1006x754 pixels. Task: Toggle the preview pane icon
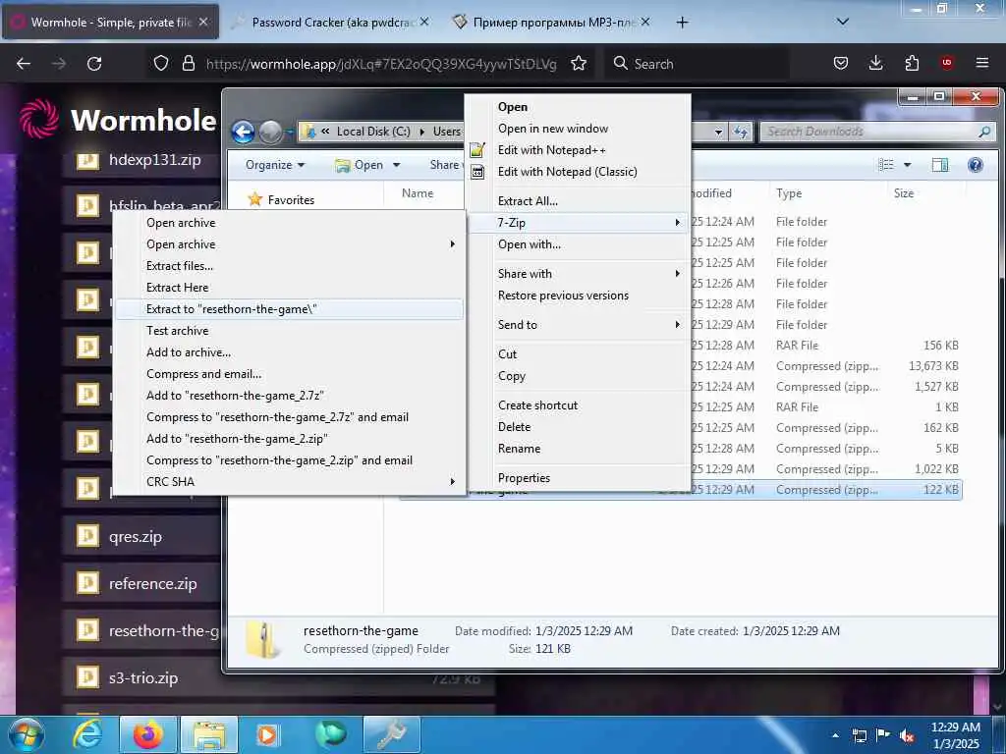[x=940, y=165]
